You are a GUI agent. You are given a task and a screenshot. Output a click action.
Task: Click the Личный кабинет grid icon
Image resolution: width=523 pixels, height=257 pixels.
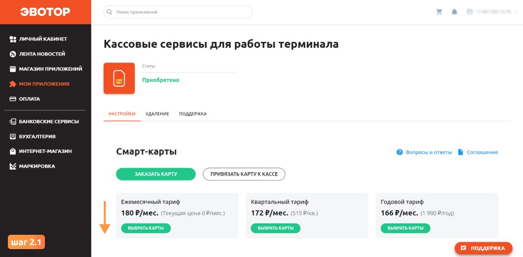[13, 39]
